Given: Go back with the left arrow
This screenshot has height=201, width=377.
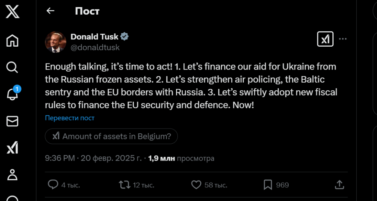Looking at the screenshot, I should tap(50, 11).
